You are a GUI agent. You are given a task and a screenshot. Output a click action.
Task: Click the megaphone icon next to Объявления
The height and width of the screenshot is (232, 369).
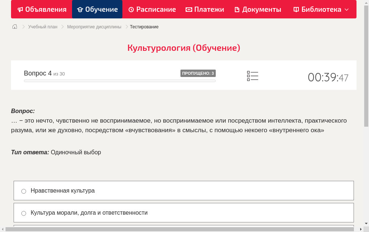20,9
